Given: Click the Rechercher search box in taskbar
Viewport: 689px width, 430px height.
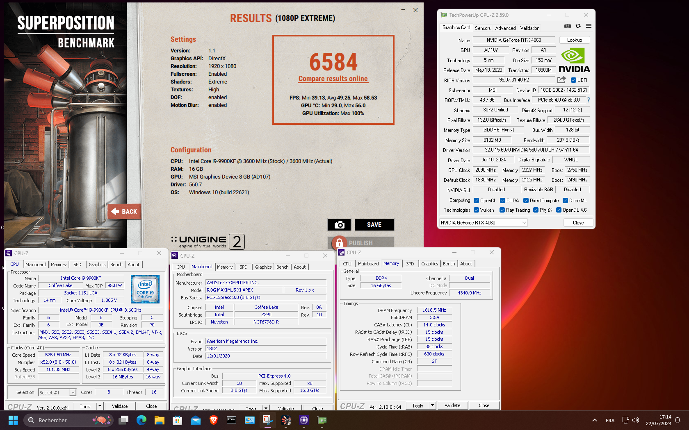Looking at the screenshot, I should point(68,420).
